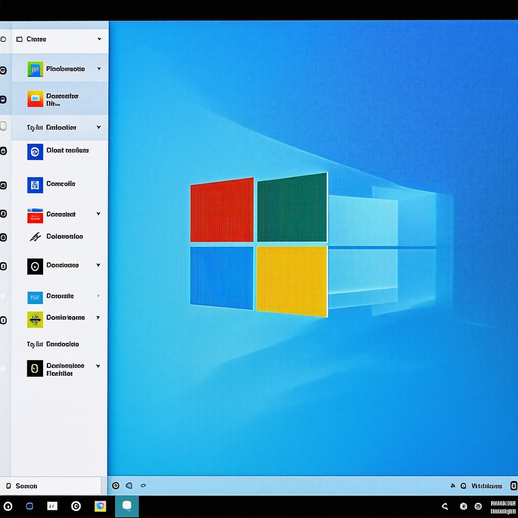
Task: Click the small oval icon above the taskbar
Action: pos(143,485)
